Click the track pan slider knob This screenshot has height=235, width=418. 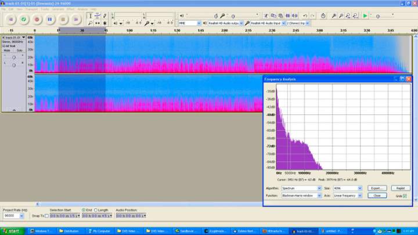14,65
